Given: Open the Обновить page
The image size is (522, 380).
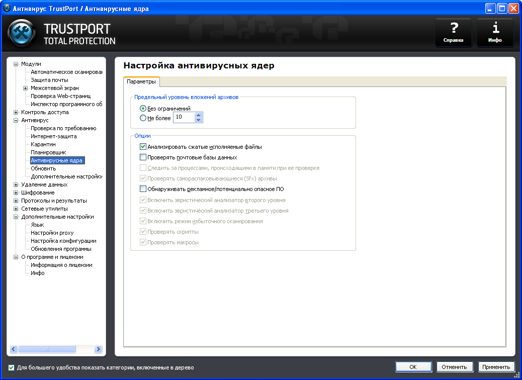Looking at the screenshot, I should click(x=43, y=168).
